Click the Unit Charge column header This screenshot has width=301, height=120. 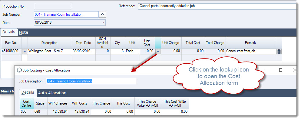point(171,43)
